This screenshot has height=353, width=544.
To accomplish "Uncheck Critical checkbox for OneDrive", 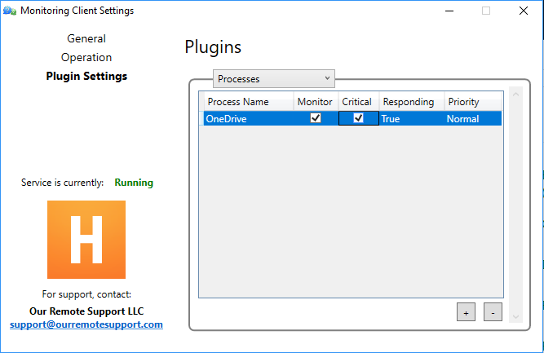I will [358, 118].
